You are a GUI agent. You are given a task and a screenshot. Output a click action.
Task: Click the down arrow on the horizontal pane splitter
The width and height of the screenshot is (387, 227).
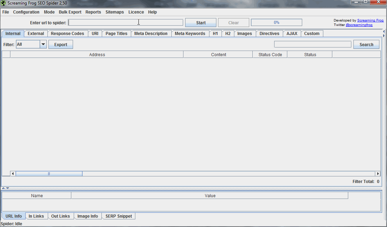pyautogui.click(x=7, y=188)
